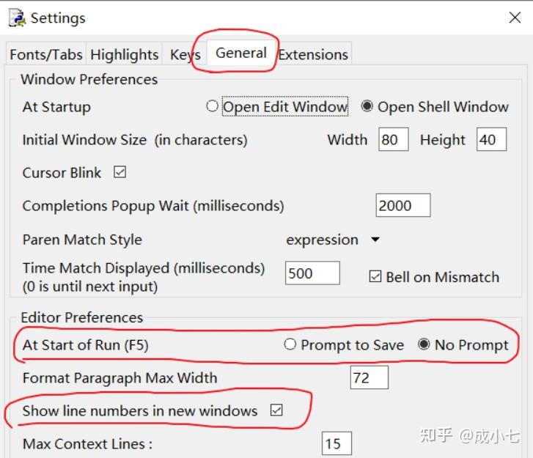The image size is (533, 458).
Task: Uncheck Show line numbers in new windows
Action: tap(276, 410)
